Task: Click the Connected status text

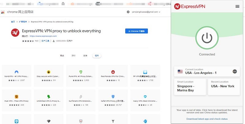Action: point(207,54)
